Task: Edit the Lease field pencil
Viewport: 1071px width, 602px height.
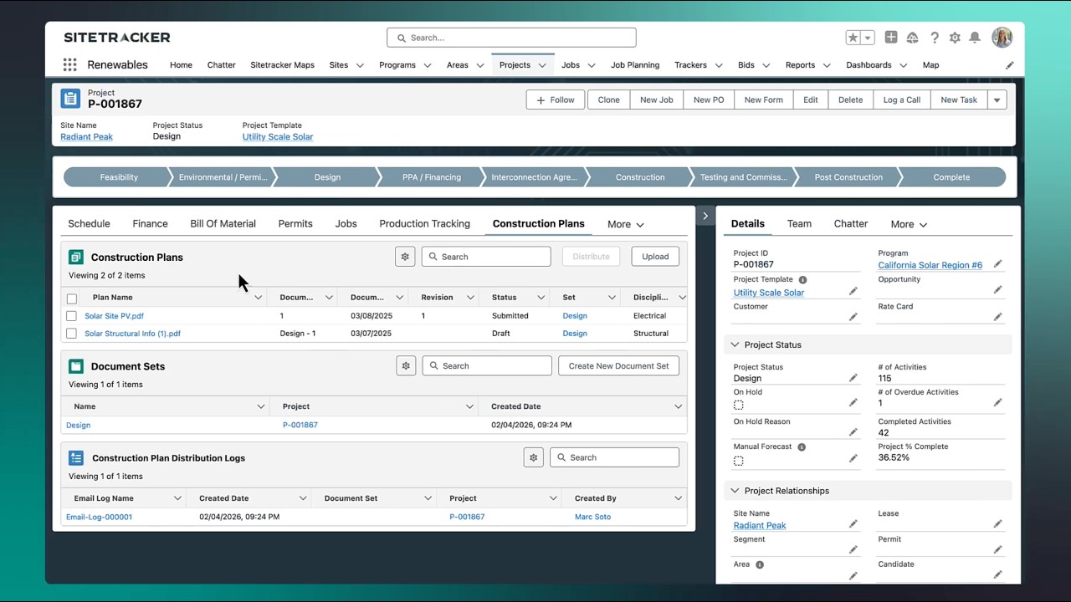Action: tap(997, 524)
